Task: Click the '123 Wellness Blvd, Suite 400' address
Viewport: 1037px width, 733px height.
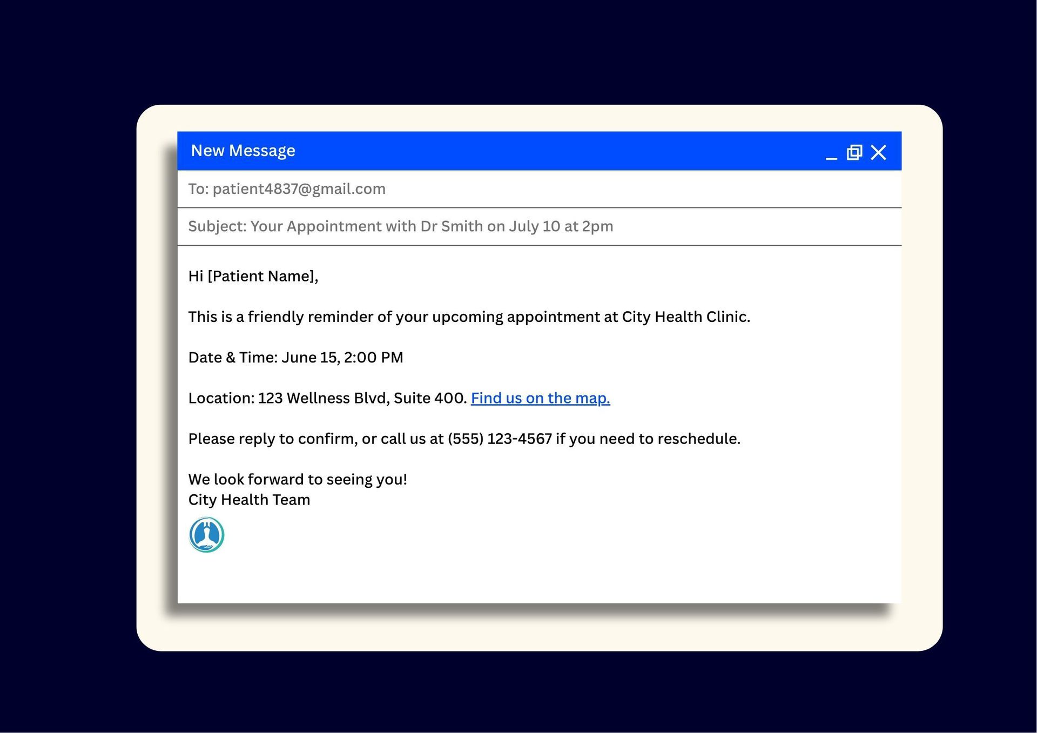Action: pyautogui.click(x=362, y=398)
